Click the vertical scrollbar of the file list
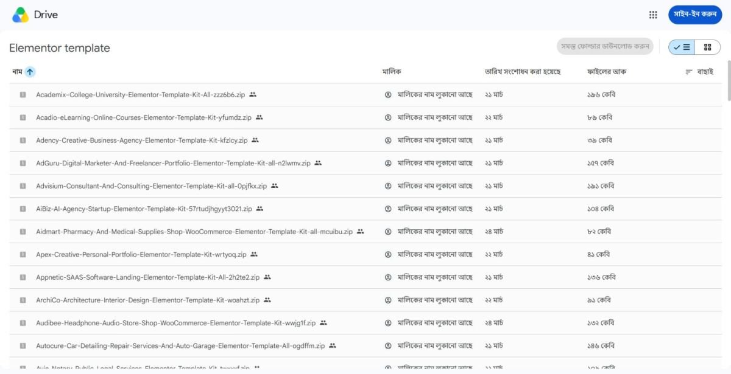This screenshot has height=374, width=731. [x=729, y=80]
